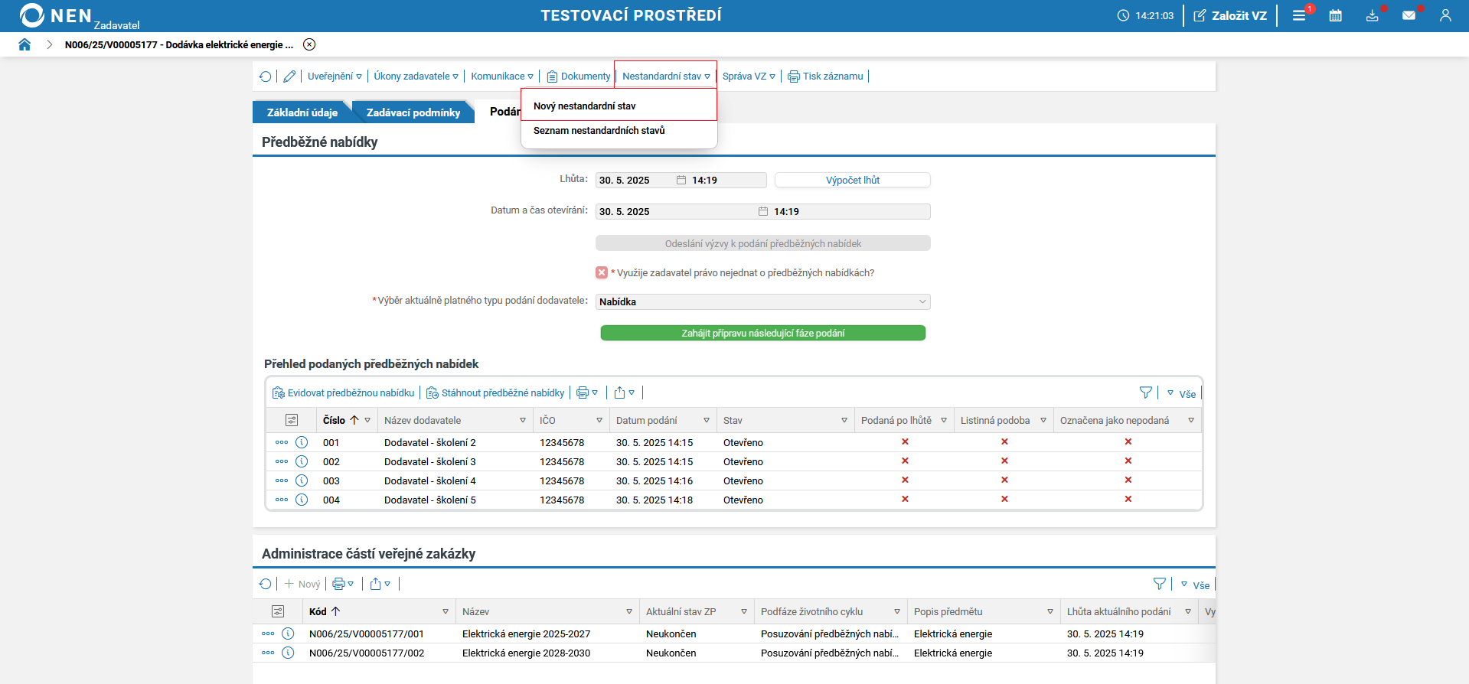Open column settings icon in offers table
1469x684 pixels.
pyautogui.click(x=292, y=420)
